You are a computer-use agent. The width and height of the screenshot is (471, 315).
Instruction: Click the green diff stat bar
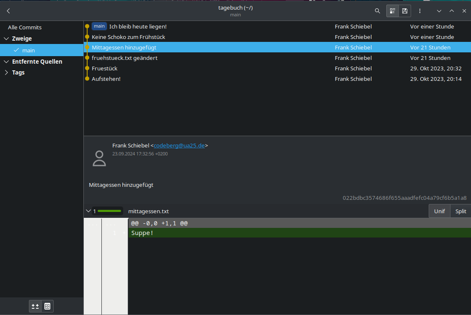109,211
